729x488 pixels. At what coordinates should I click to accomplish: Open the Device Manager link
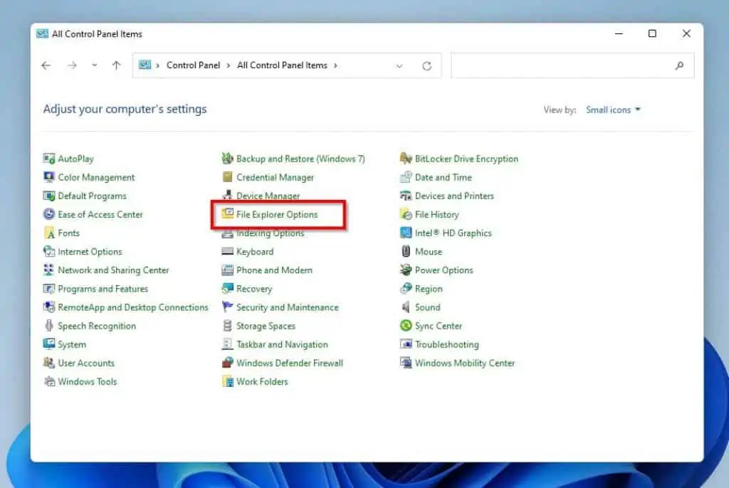(x=268, y=196)
